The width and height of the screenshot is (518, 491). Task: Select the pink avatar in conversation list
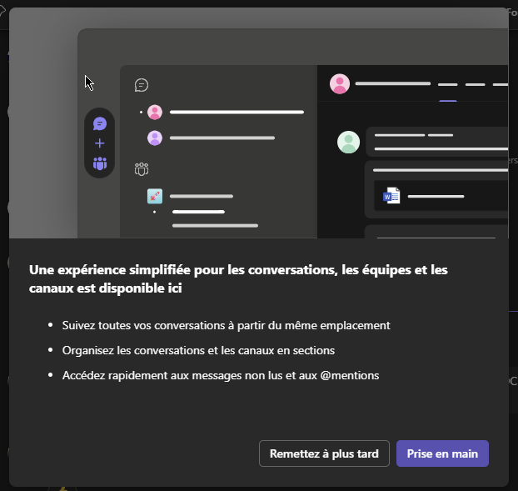(x=154, y=112)
